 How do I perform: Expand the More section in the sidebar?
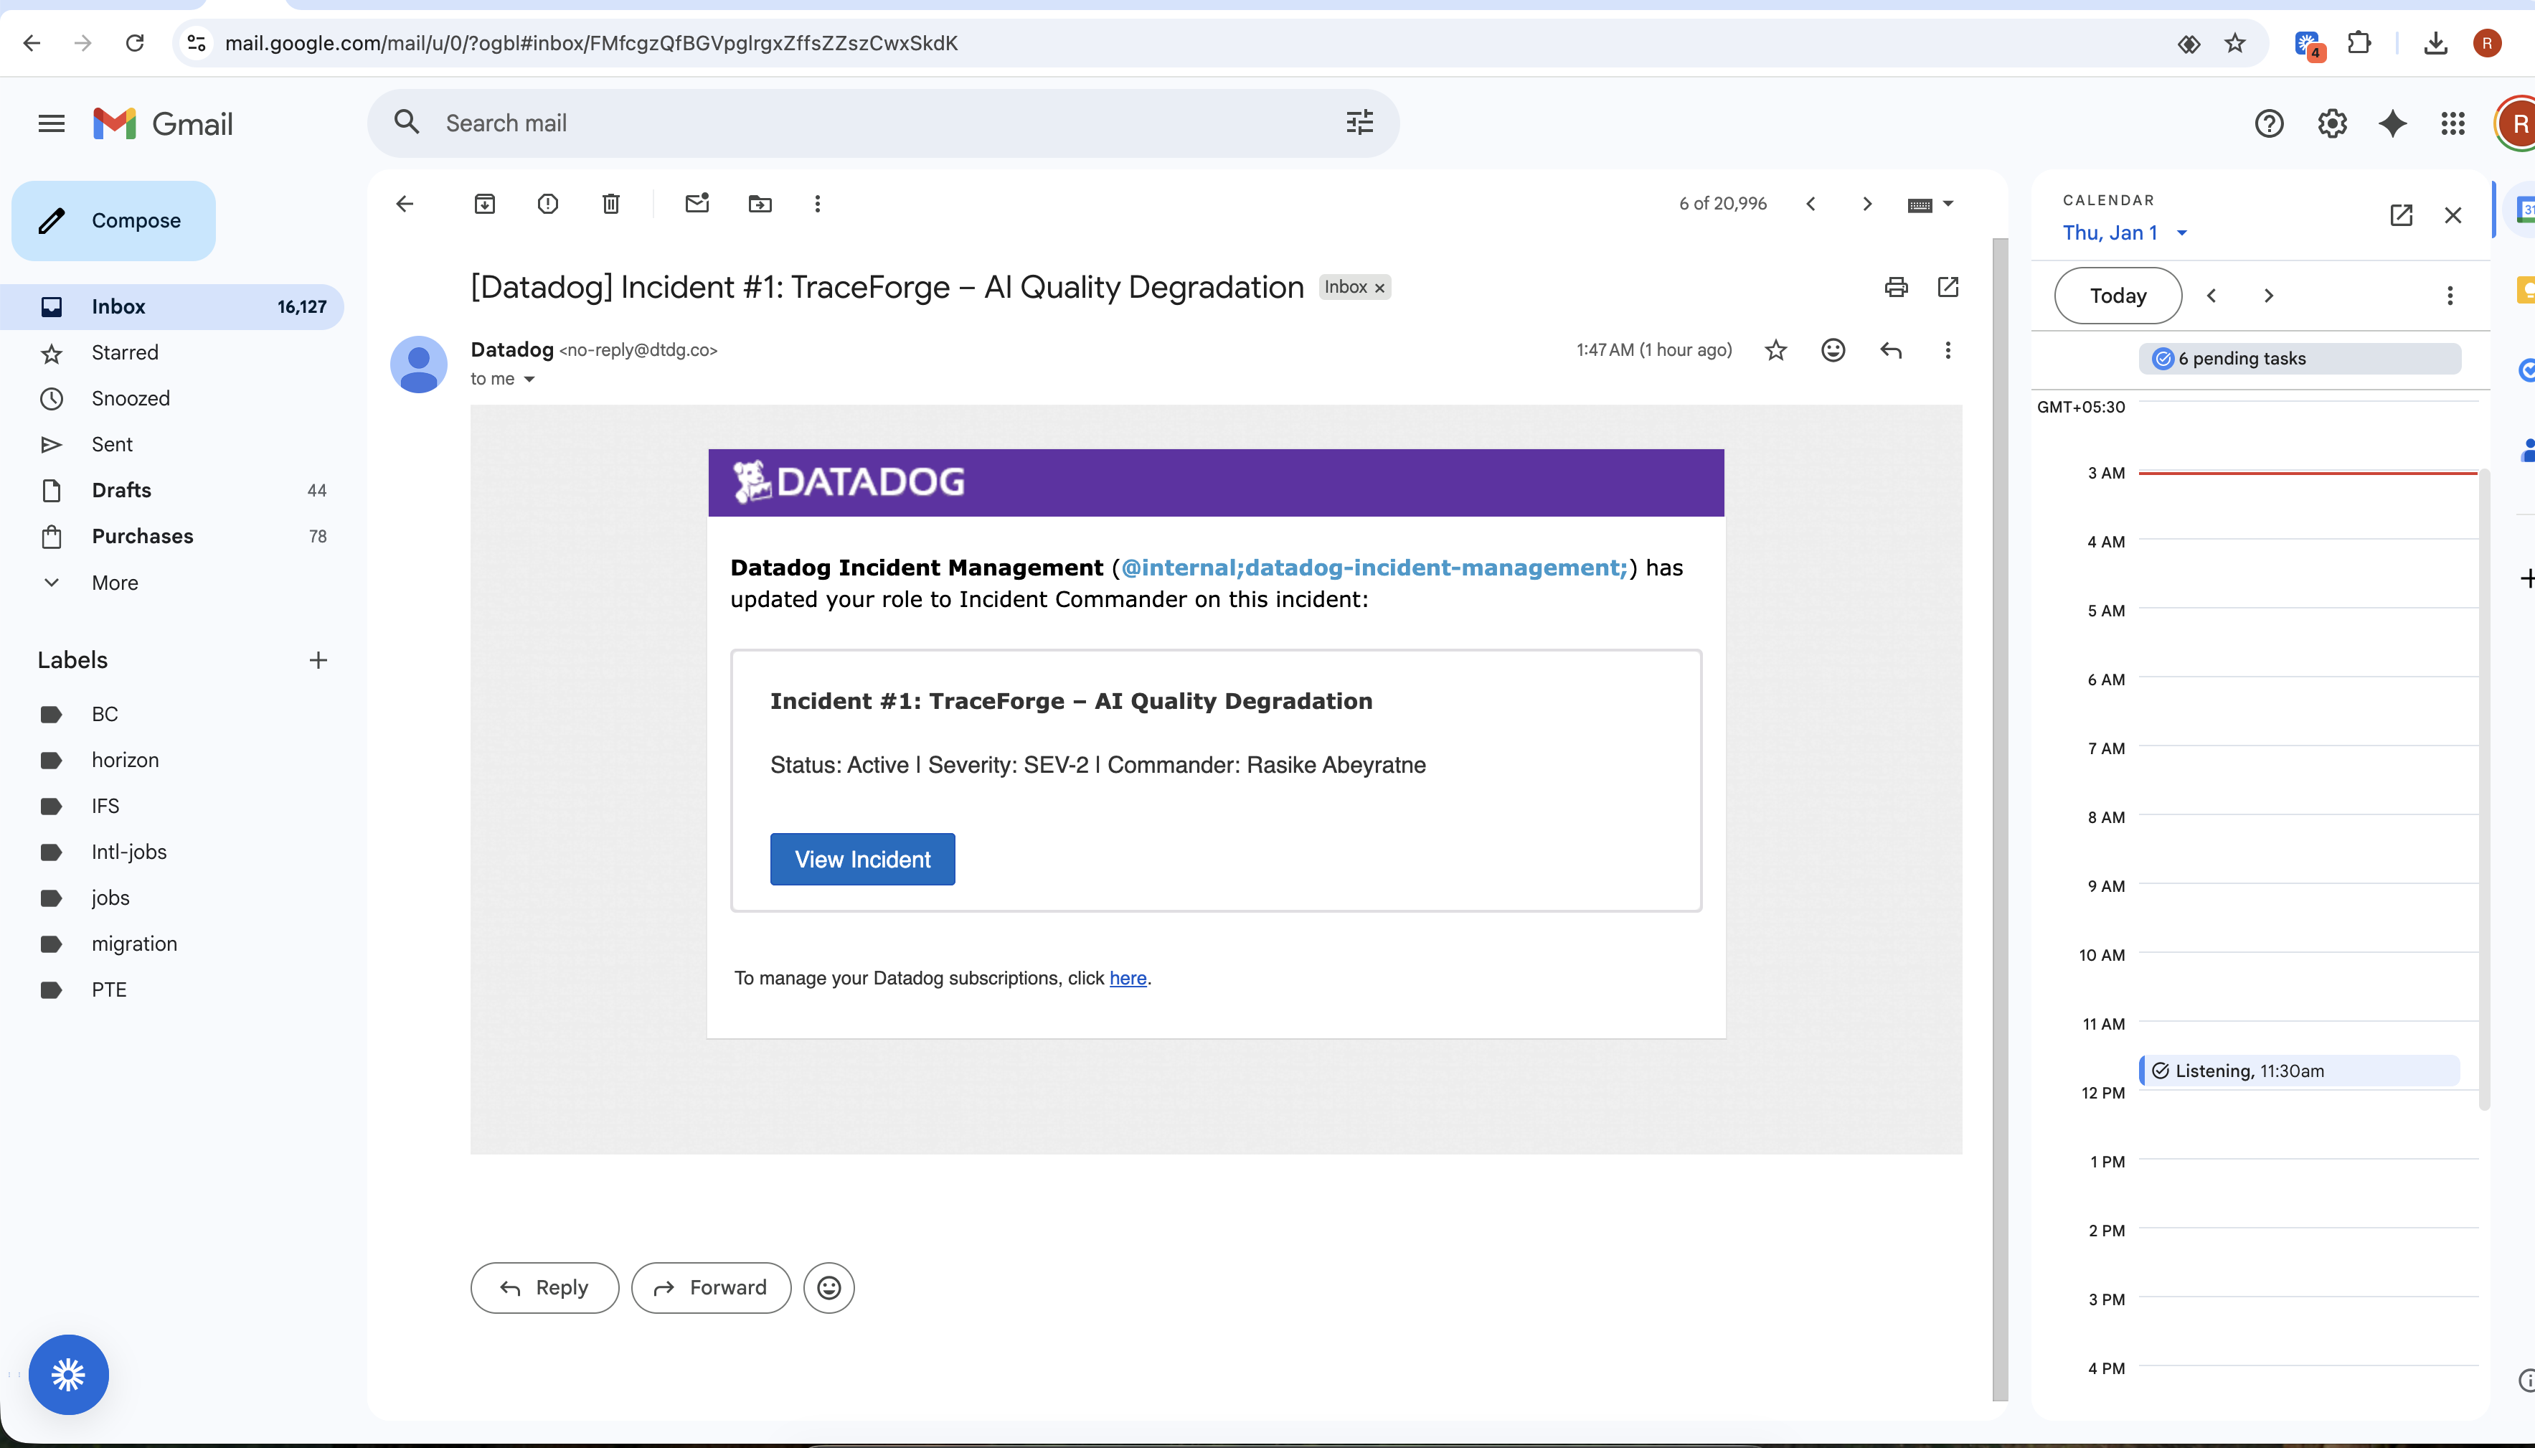point(114,583)
